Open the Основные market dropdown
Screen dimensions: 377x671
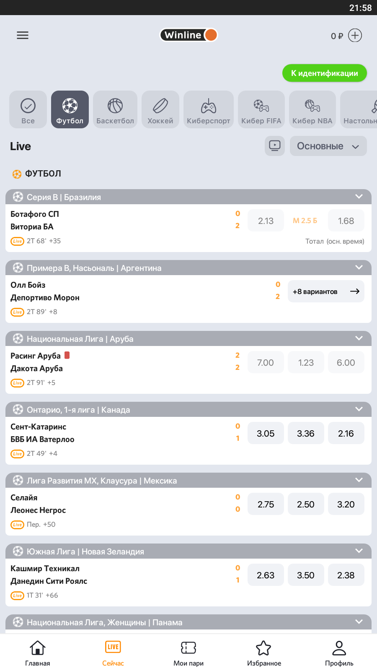328,146
